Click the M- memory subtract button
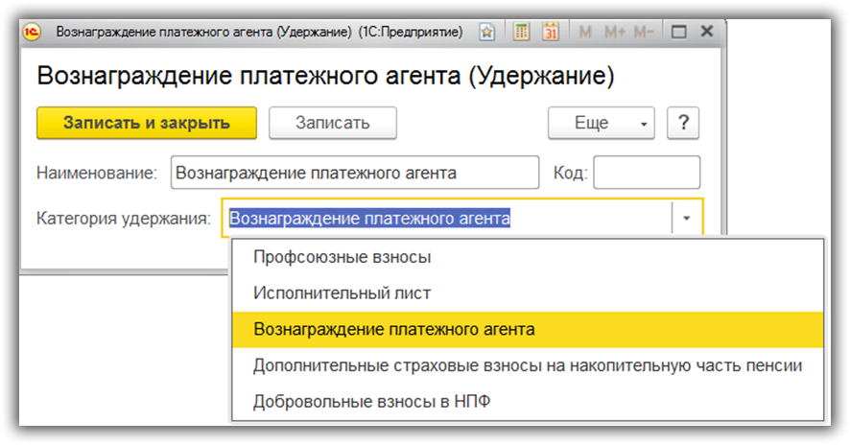Screen dimensions: 850x445 (x=647, y=32)
